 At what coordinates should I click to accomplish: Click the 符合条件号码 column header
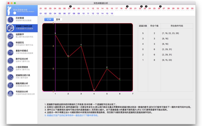(177, 26)
